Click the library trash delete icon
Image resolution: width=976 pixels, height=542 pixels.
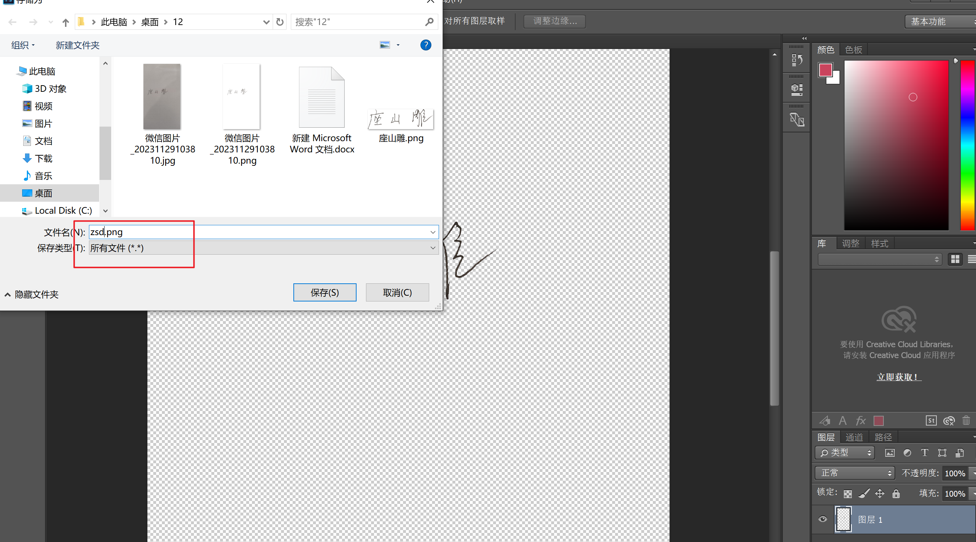(x=966, y=420)
